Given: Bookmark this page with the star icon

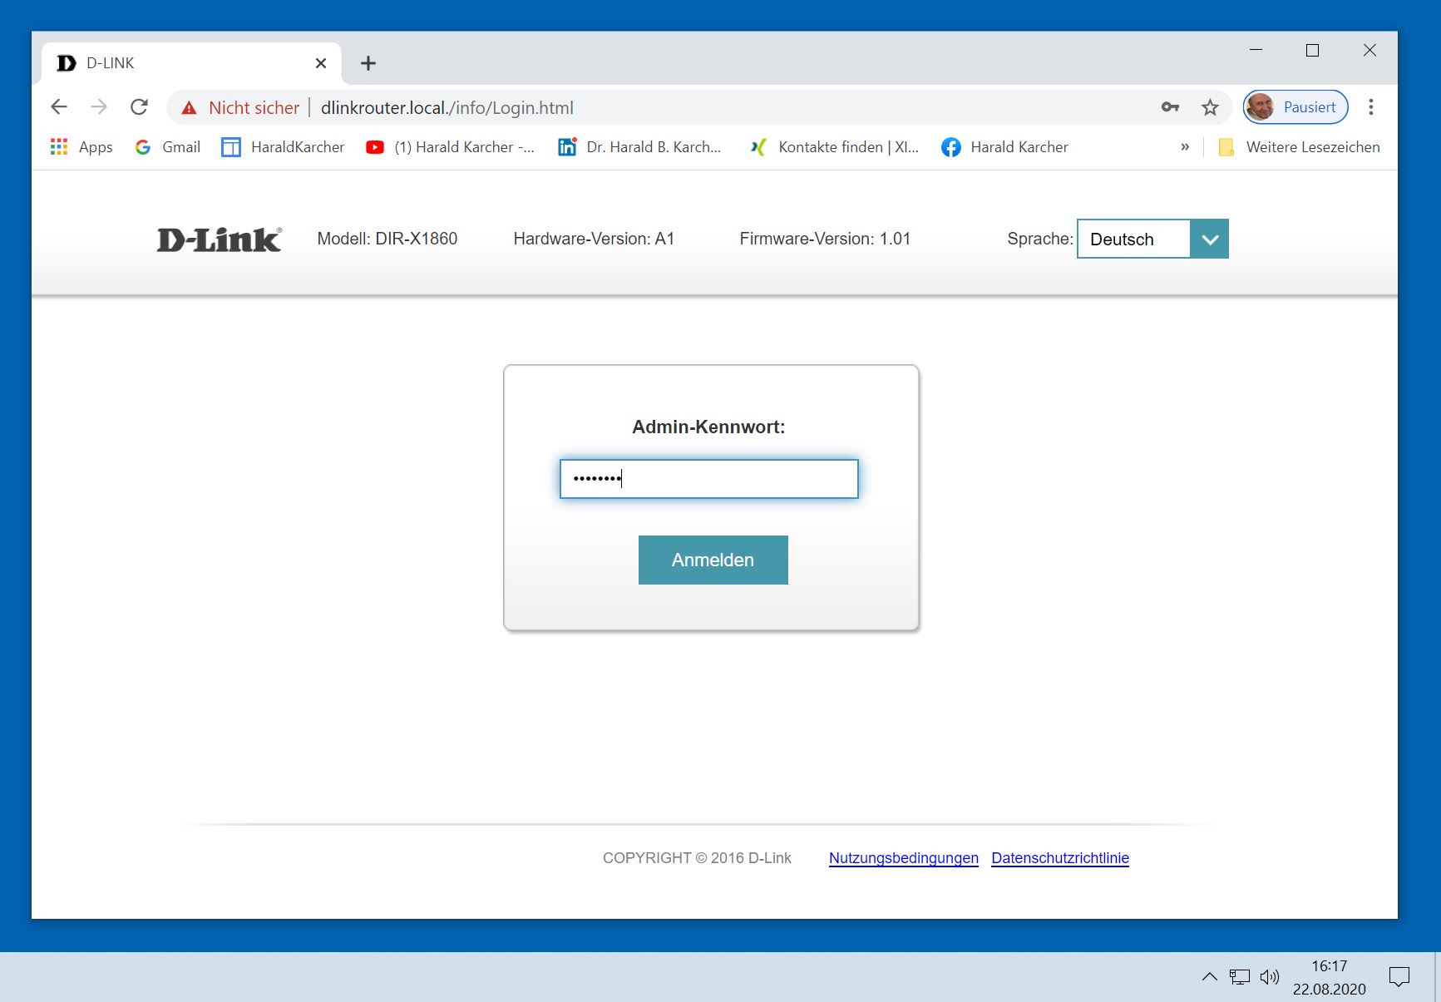Looking at the screenshot, I should [x=1210, y=107].
